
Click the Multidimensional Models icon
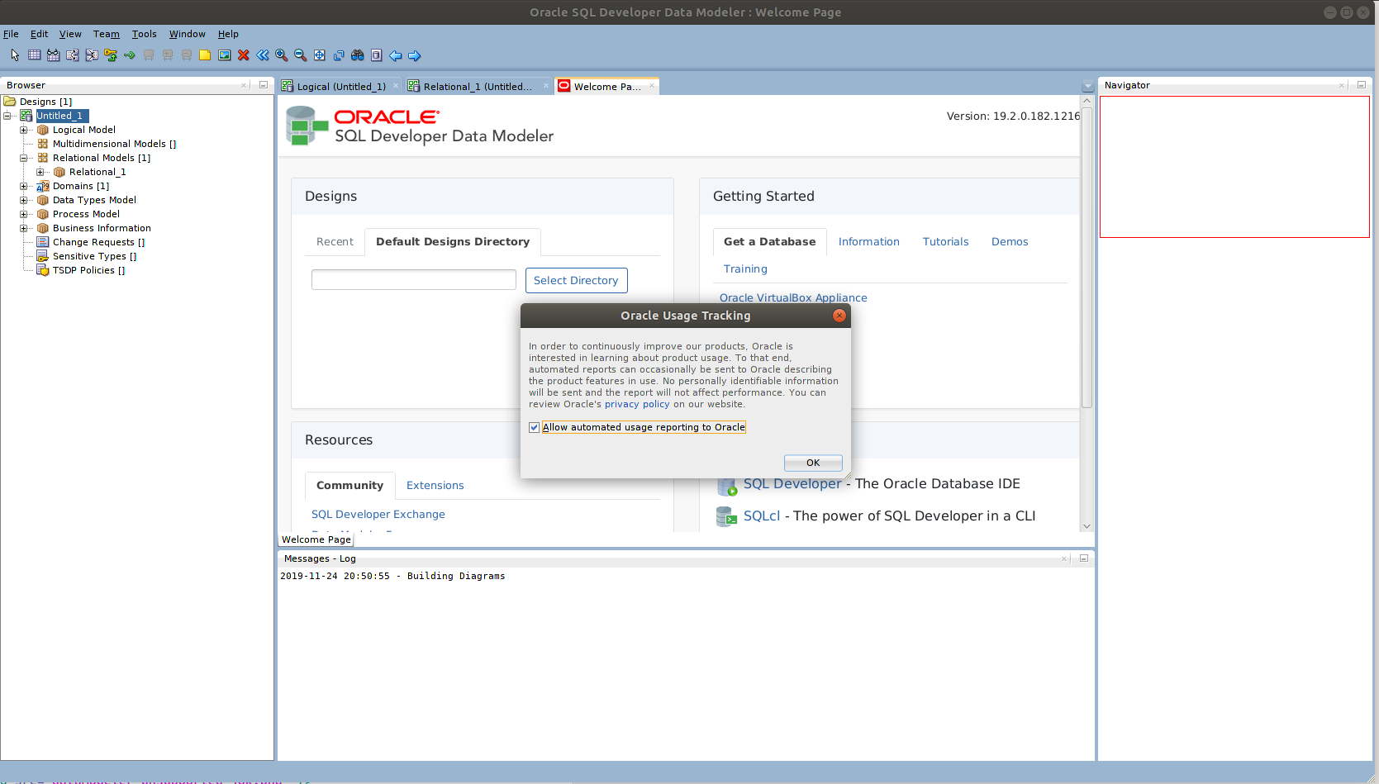[43, 144]
